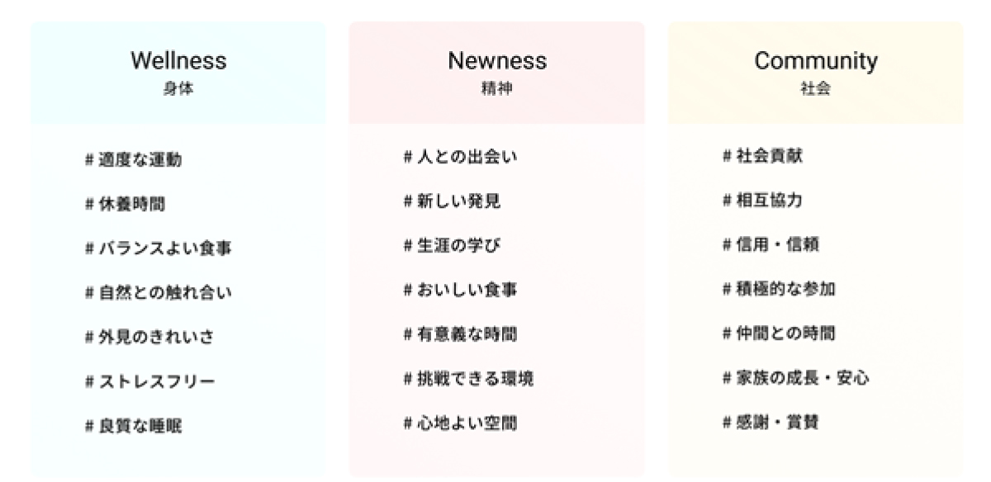Click the # バランスよい食事 tag

pos(158,249)
